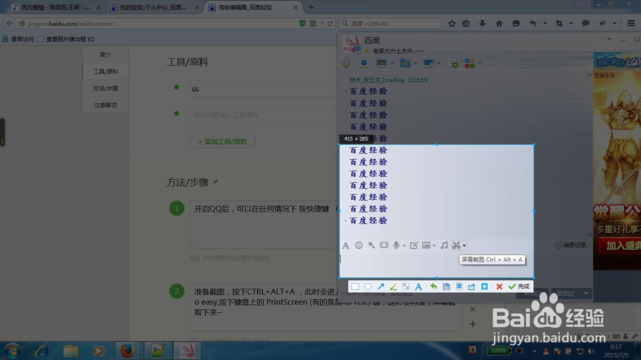Screen dimensions: 641x360
Task: Select the arrow tool in screenshot toolbar
Action: point(381,286)
